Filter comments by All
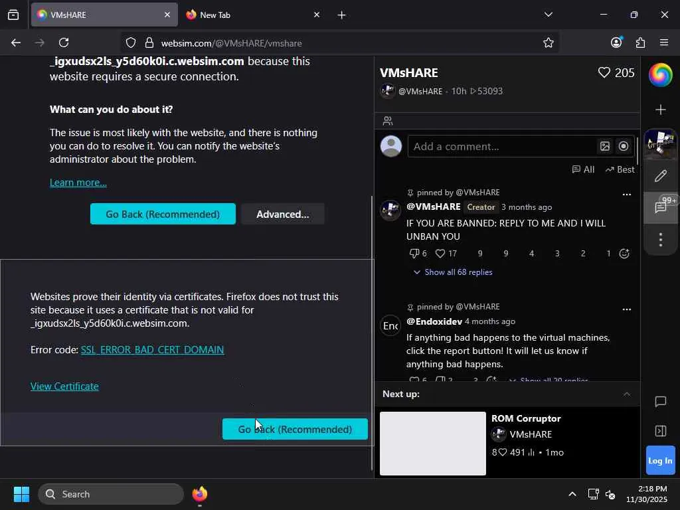 583,169
